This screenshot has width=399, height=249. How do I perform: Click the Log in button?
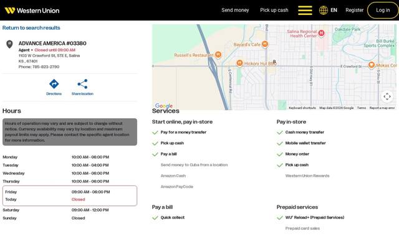click(x=383, y=10)
